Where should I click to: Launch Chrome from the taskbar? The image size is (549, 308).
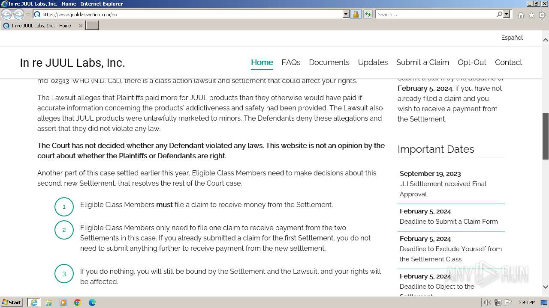[78, 302]
